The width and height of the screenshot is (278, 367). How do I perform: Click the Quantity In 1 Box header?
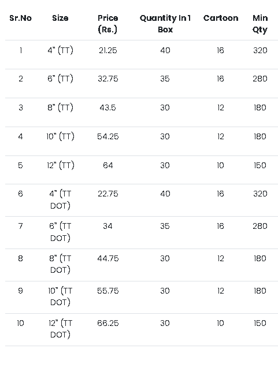coord(165,24)
